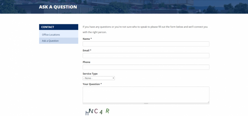
Task: Focus the Email input field
Action: point(146,56)
